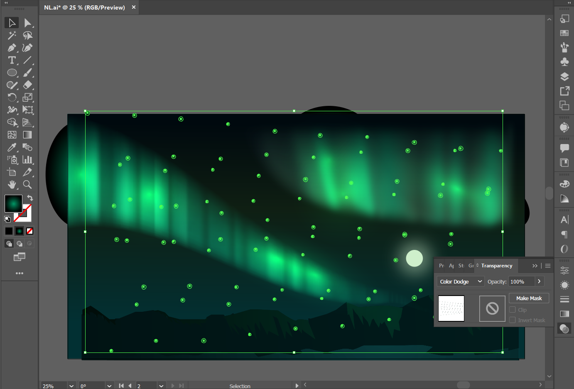The image size is (574, 389).
Task: Open the Brushes panel icon
Action: [x=564, y=47]
